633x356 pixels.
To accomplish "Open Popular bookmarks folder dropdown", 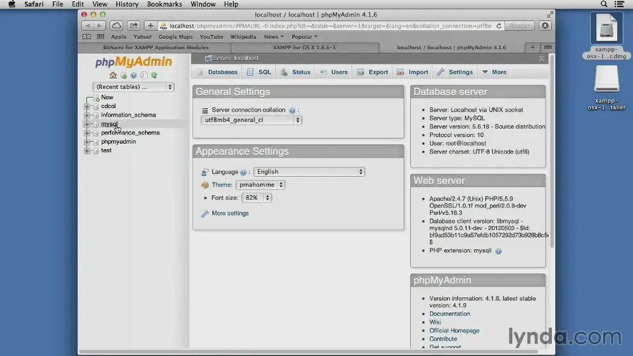I will tap(305, 37).
